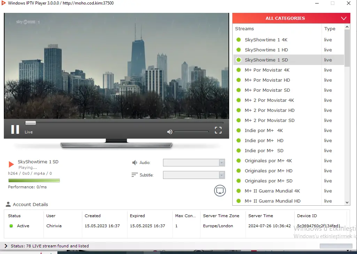Click the stream list scroll down arrow
357x254 pixels.
347,203
